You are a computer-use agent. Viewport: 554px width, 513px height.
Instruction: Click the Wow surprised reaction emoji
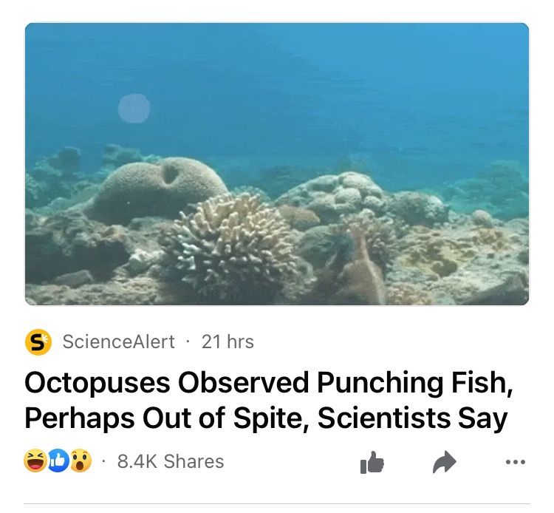point(81,461)
